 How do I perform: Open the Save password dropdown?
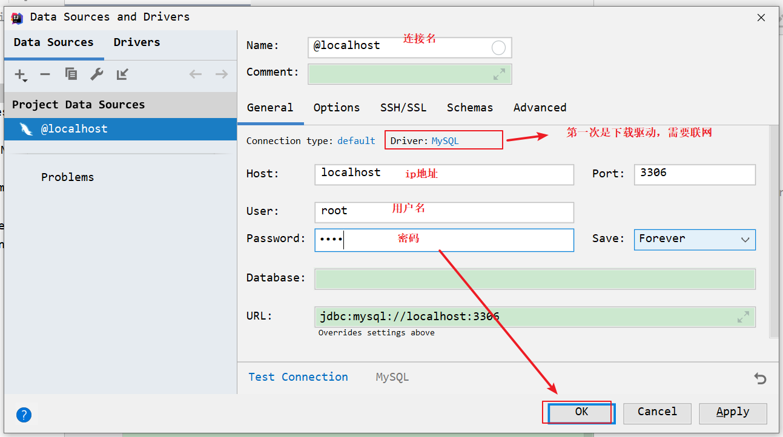695,239
